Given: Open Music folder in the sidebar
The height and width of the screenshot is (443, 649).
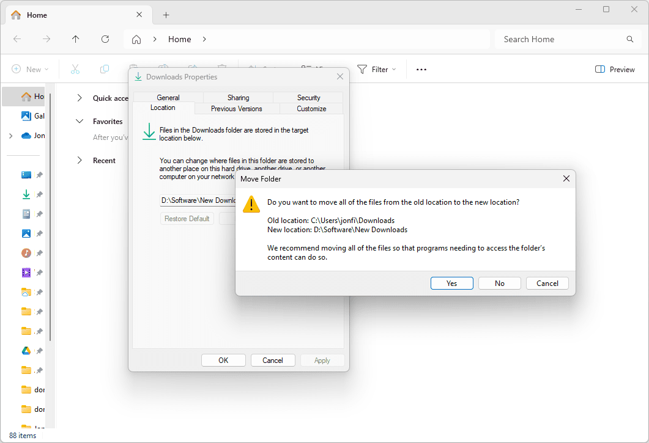Looking at the screenshot, I should 26,253.
